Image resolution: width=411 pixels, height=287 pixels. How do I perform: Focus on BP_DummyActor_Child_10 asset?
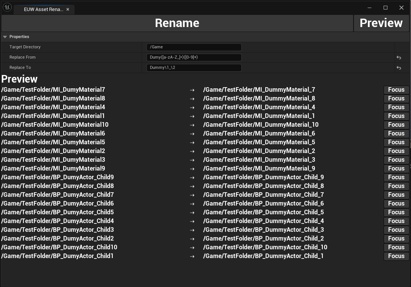[x=396, y=247]
